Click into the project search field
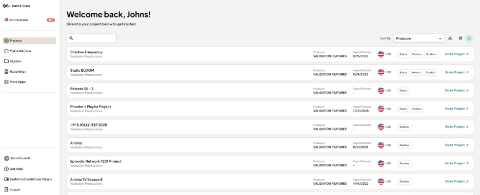Image resolution: width=480 pixels, height=195 pixels. 91,38
